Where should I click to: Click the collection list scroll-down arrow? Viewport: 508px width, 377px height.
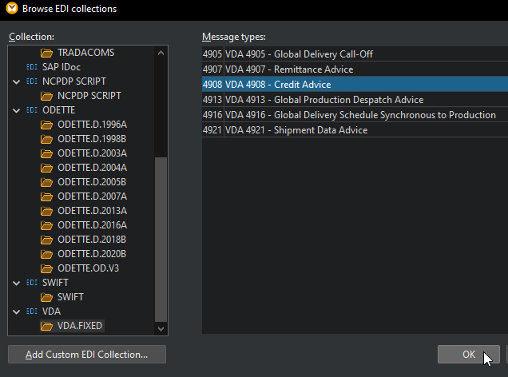click(x=161, y=328)
